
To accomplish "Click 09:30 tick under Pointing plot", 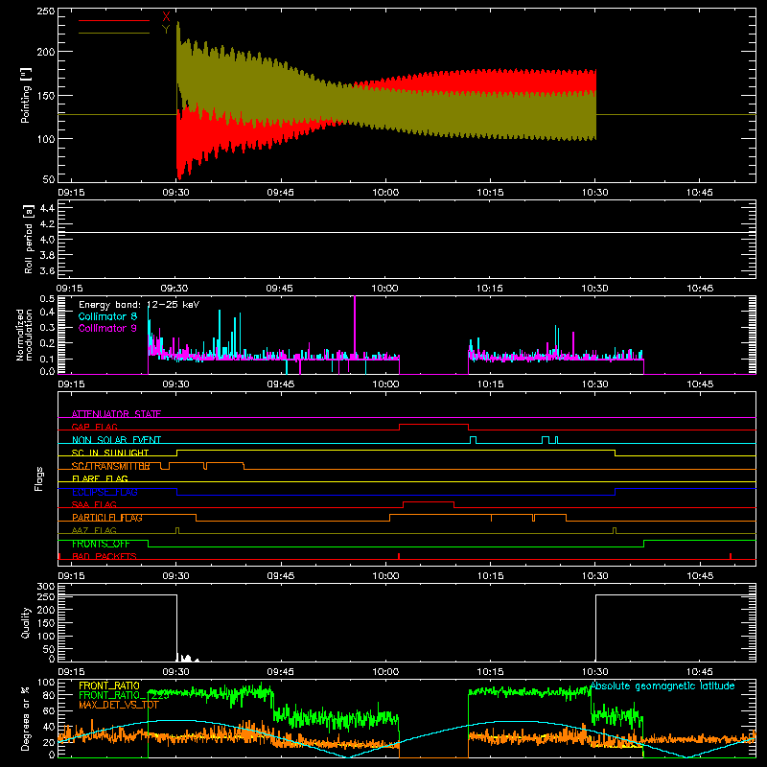I will (175, 193).
